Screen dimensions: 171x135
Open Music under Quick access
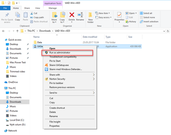pos(11,67)
